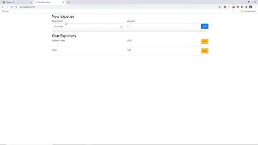Open the Other bookmarks folder
The width and height of the screenshot is (258, 145).
(x=248, y=11)
